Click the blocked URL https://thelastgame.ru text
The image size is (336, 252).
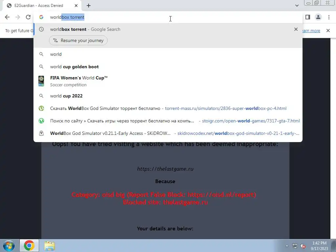point(165,169)
